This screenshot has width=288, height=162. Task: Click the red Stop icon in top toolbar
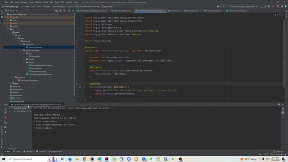pos(273,7)
